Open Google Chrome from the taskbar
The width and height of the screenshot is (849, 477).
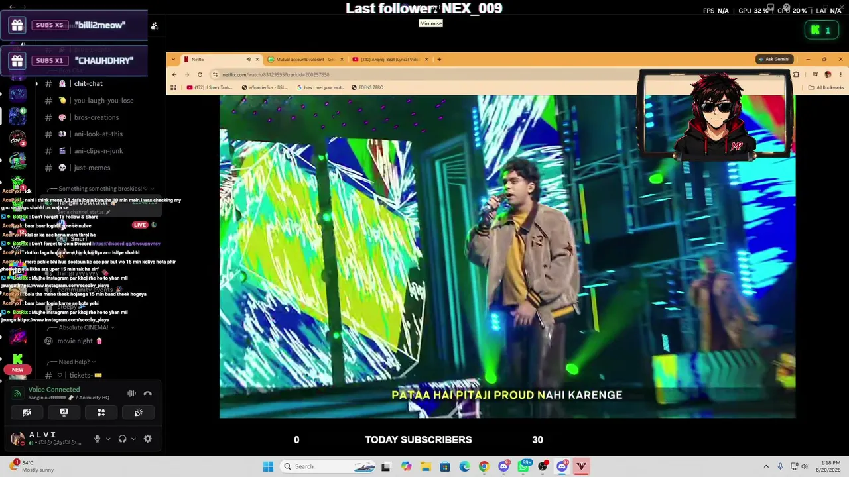[x=484, y=466]
